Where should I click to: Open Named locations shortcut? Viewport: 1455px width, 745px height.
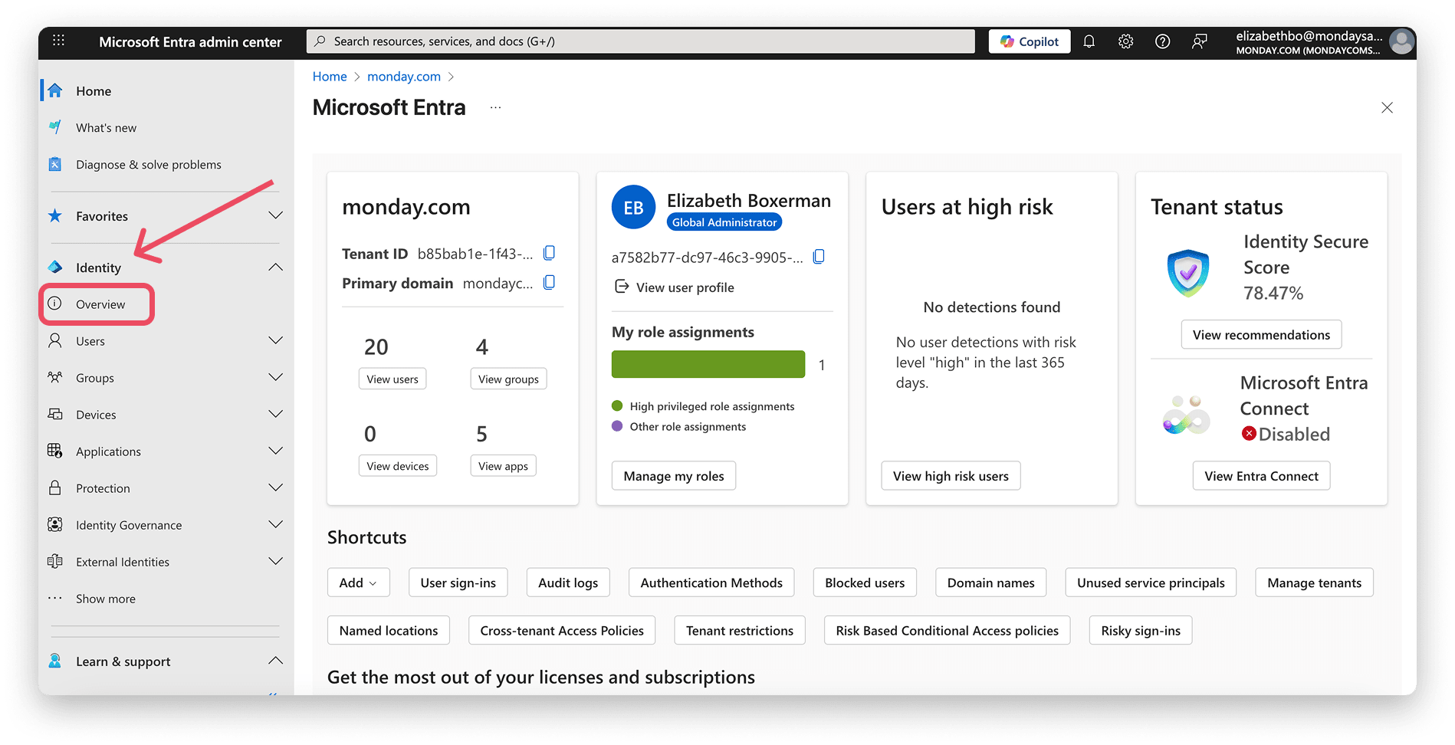click(x=389, y=630)
